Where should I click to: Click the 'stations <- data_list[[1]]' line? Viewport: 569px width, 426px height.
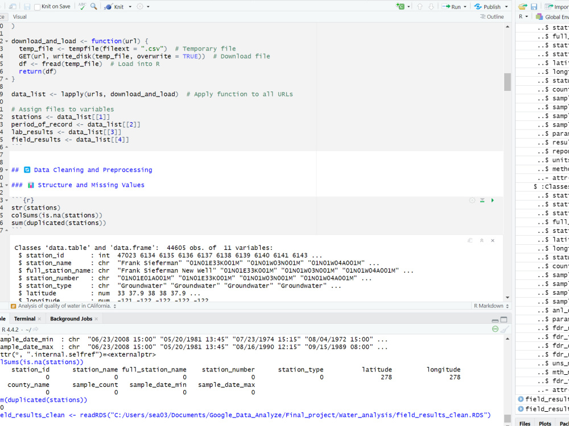click(61, 117)
